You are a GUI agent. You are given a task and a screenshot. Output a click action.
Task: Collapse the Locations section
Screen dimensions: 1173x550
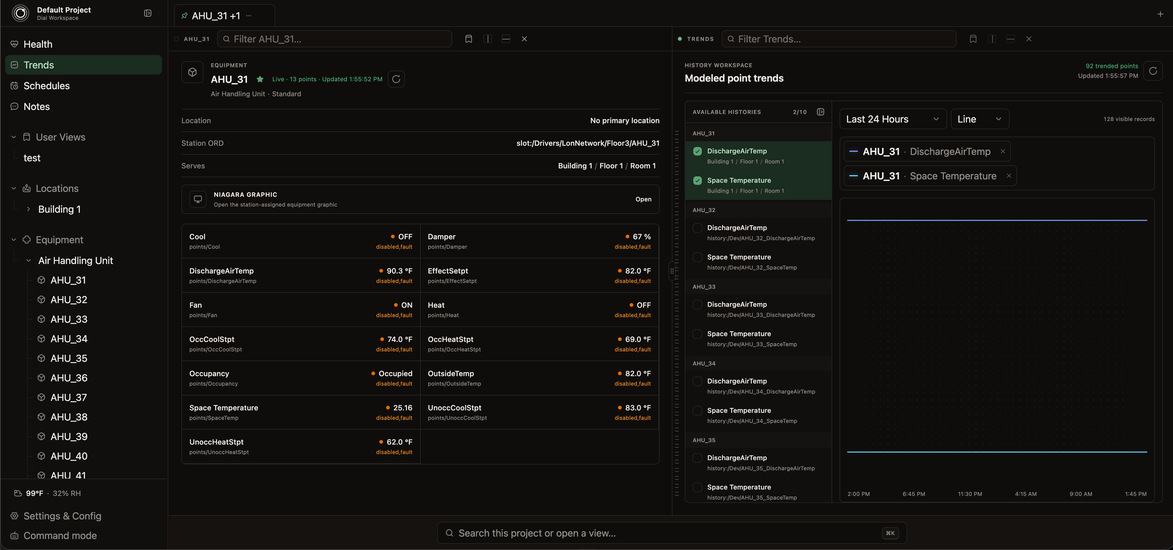[14, 188]
